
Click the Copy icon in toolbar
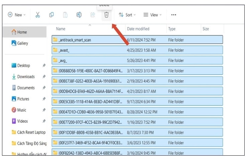tap(51, 15)
